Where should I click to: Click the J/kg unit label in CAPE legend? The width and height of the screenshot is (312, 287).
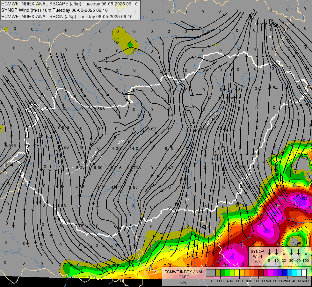[x=184, y=282]
